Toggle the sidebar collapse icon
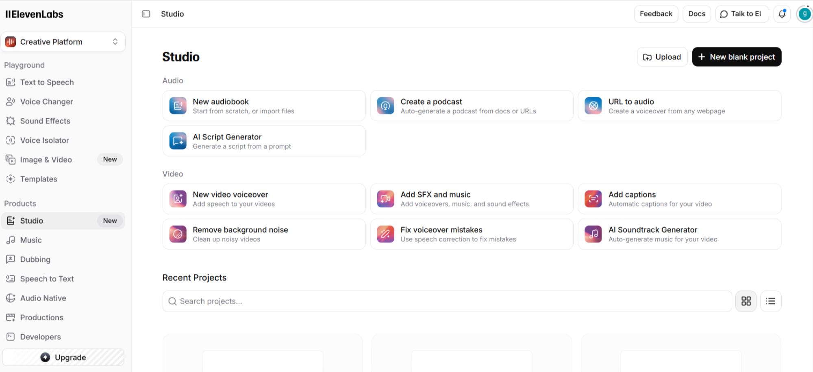This screenshot has height=372, width=813. [146, 14]
